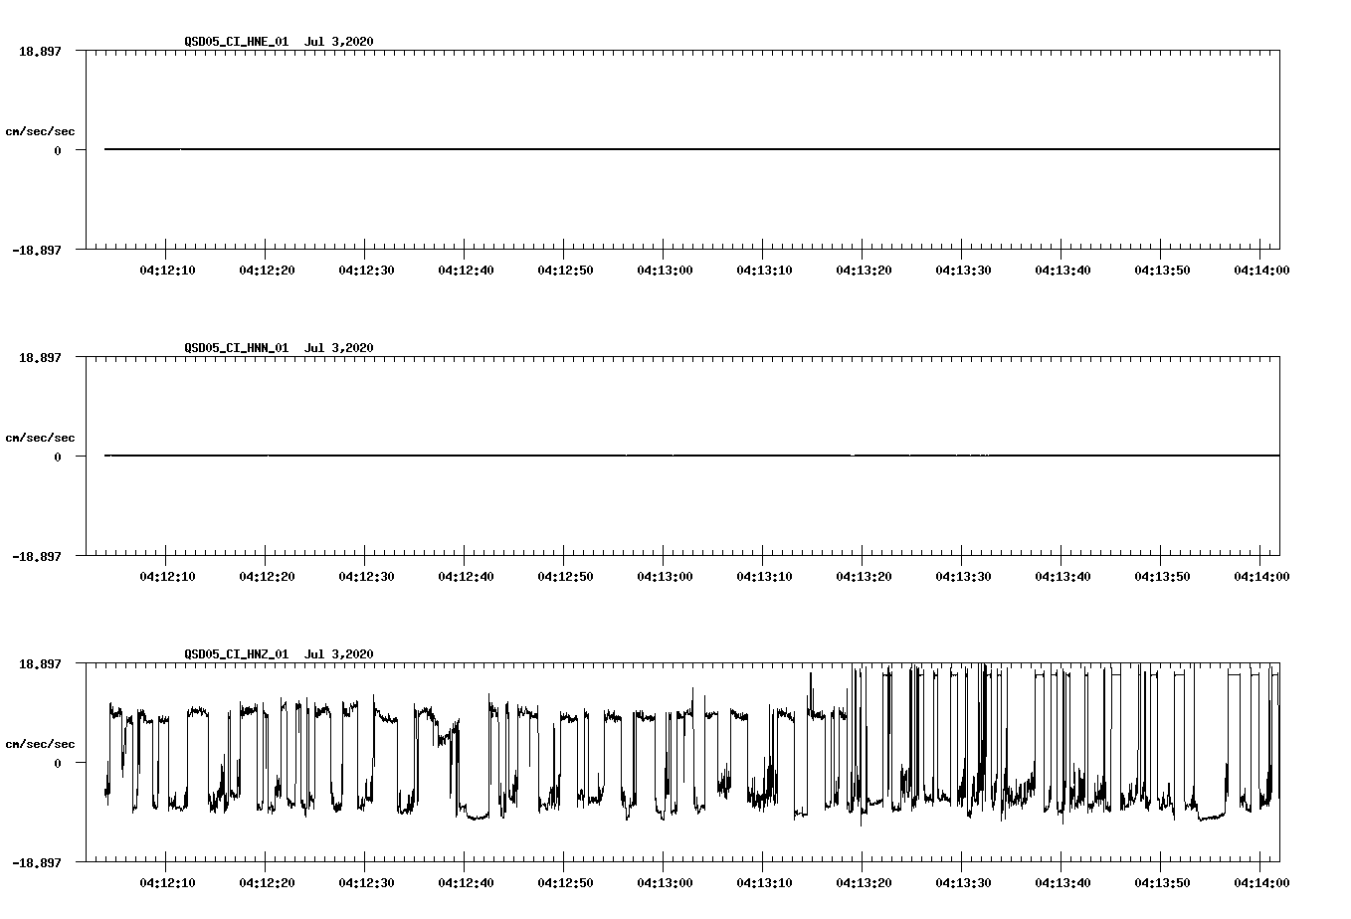Click cm/sec/sec unit label on HNE plot
This screenshot has width=1351, height=919.
pos(40,131)
